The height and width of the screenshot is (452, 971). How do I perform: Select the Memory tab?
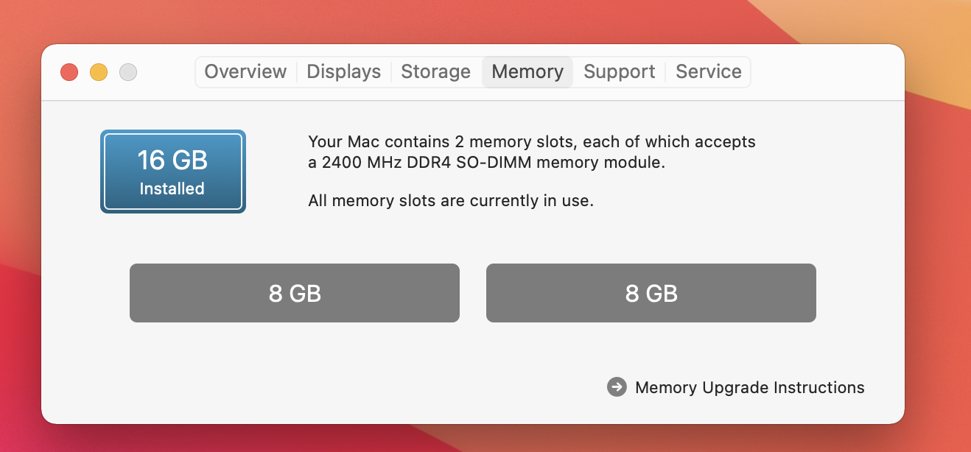(x=527, y=71)
